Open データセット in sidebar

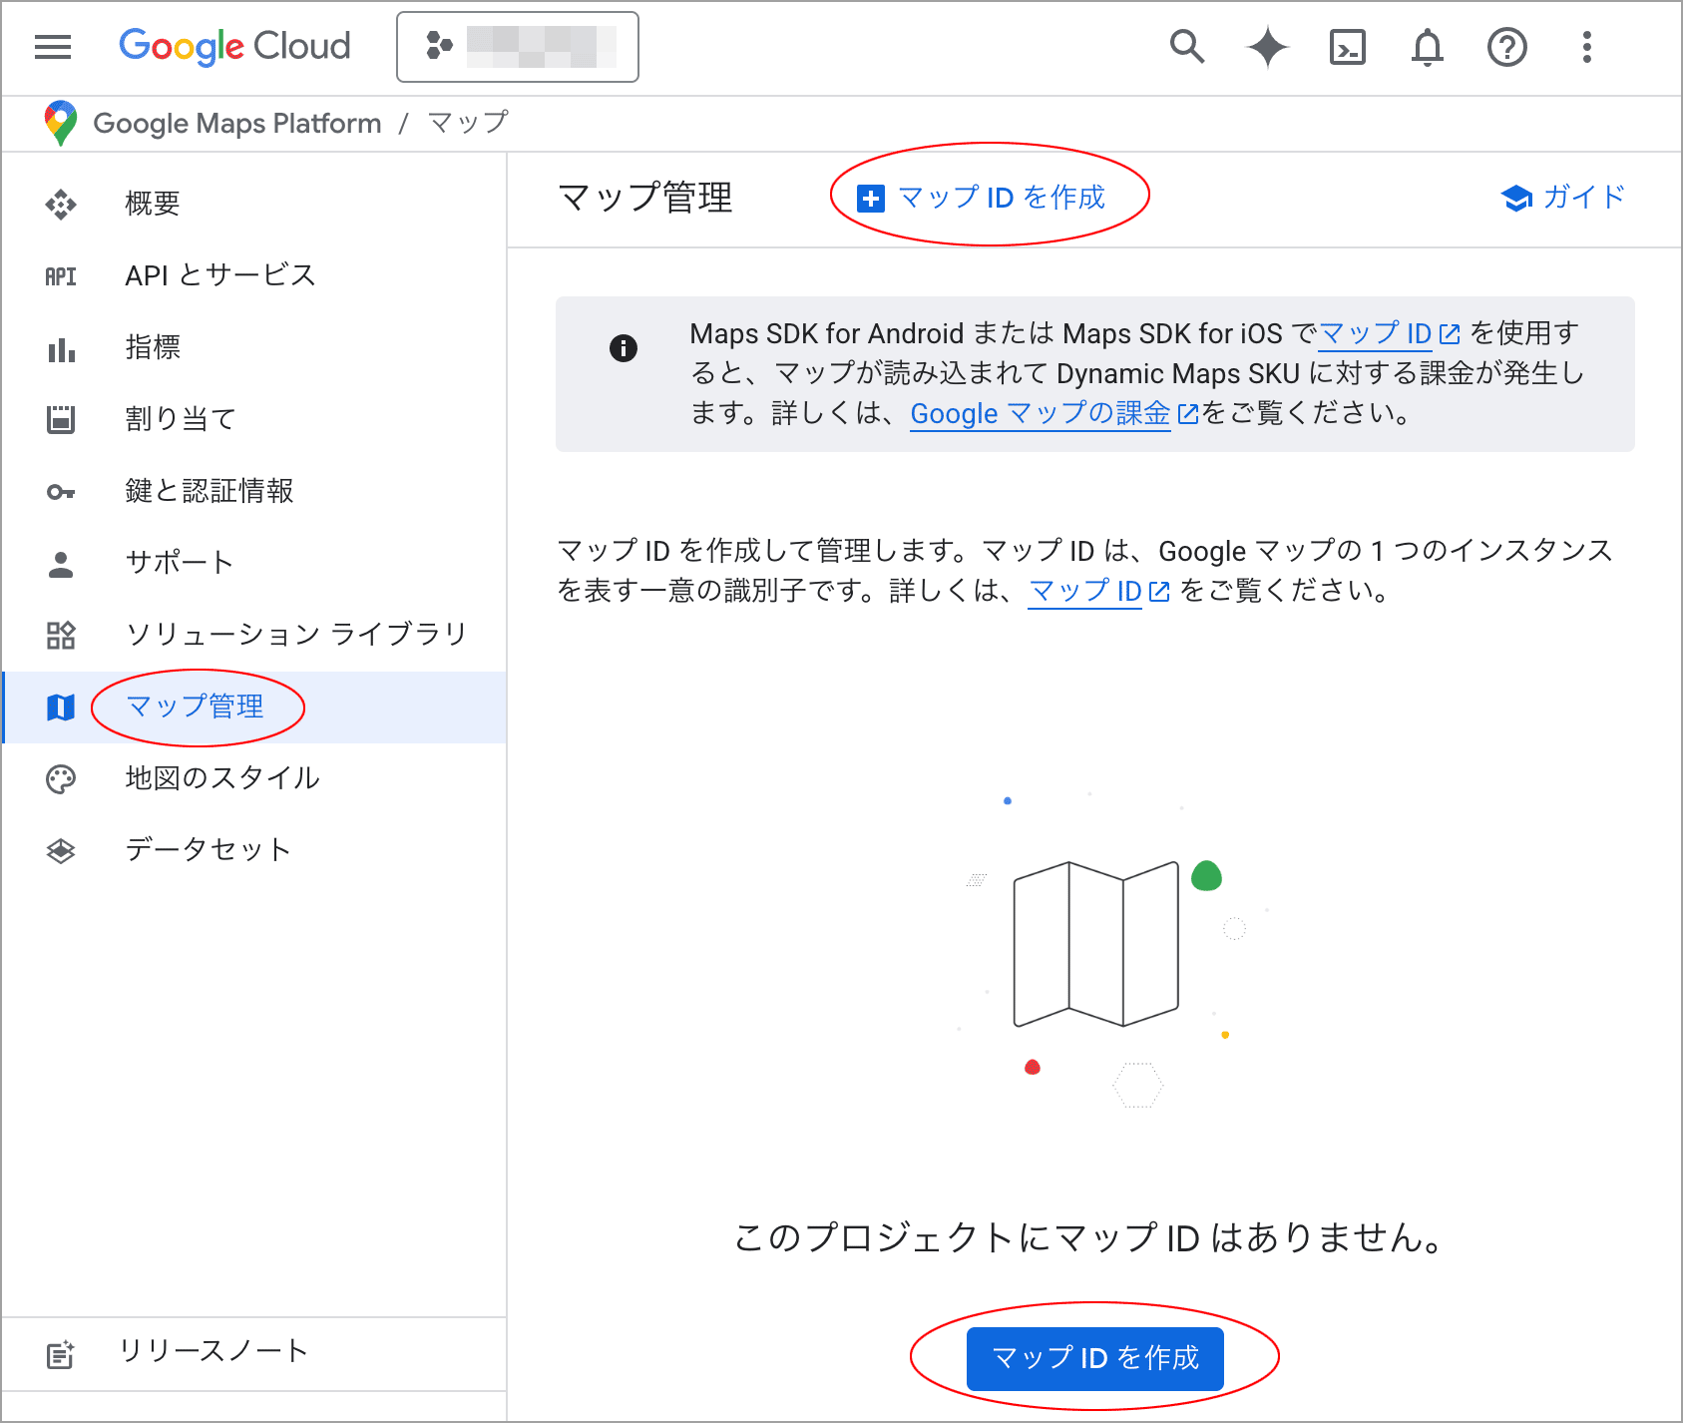(x=208, y=850)
